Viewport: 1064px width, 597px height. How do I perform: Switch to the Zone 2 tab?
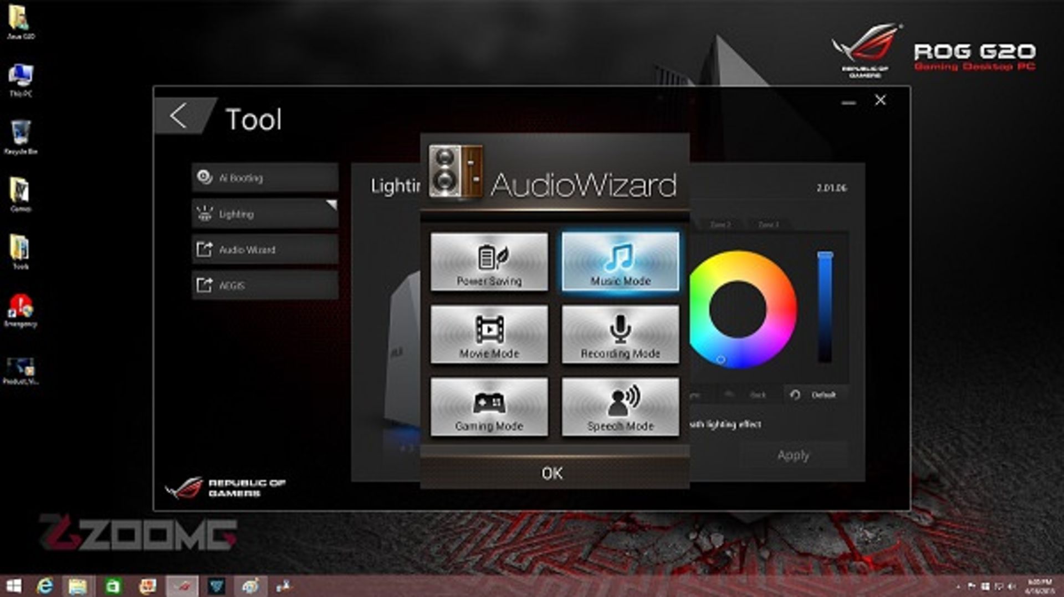720,225
